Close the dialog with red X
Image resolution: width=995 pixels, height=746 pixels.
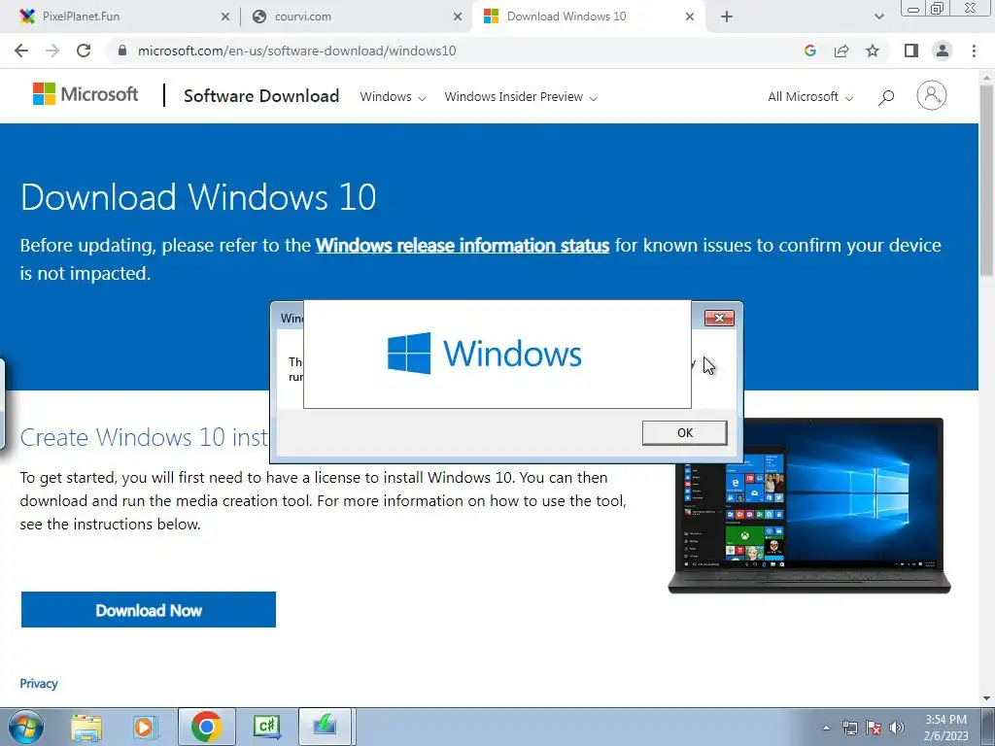click(720, 318)
